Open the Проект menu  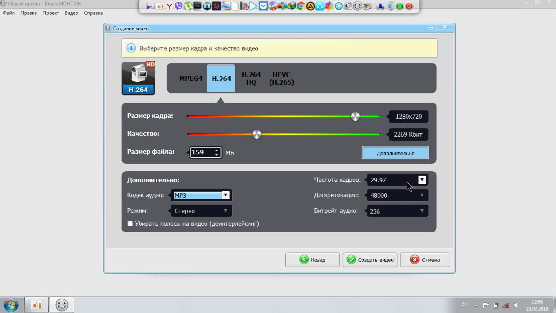click(x=51, y=13)
